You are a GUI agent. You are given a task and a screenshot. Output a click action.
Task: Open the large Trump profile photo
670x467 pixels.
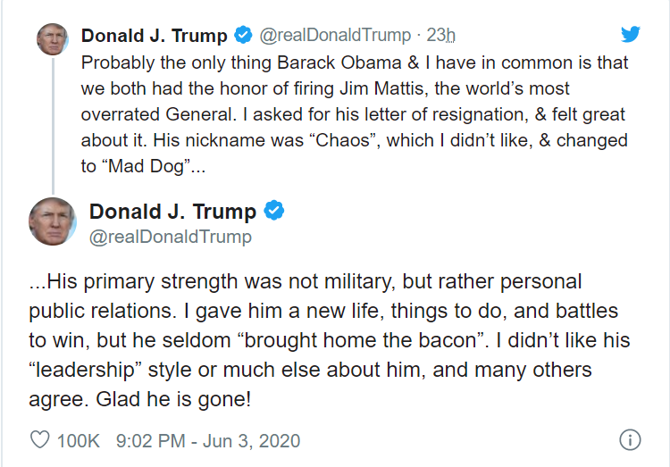(52, 221)
